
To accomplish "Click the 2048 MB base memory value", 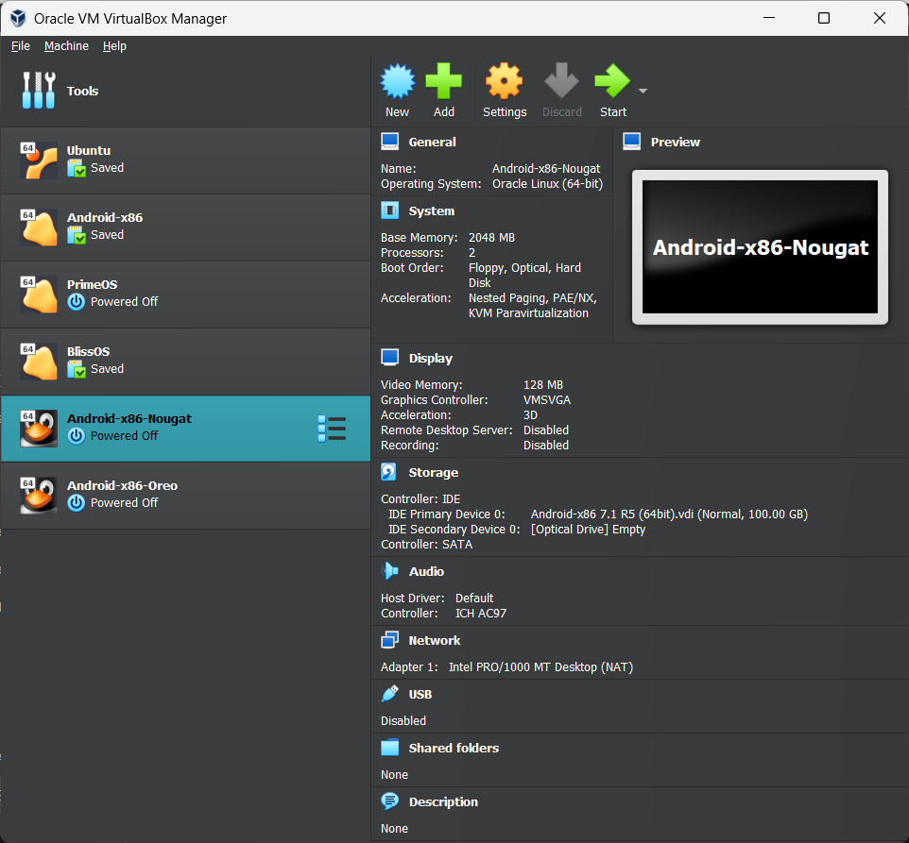I will (x=491, y=237).
